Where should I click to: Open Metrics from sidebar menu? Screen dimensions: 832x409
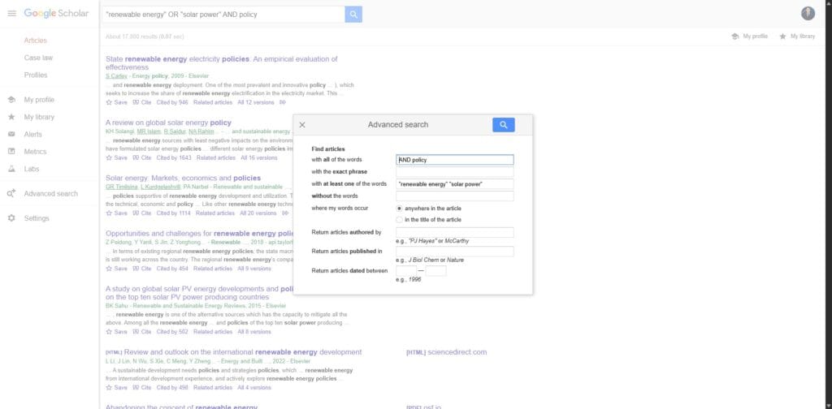35,152
